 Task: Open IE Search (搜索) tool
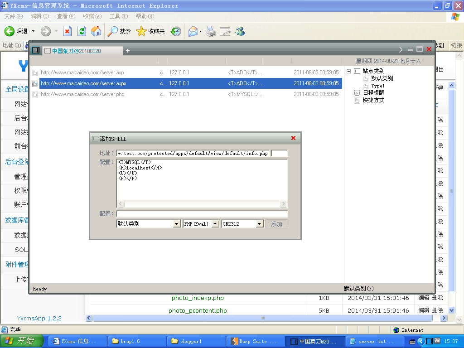[x=119, y=31]
